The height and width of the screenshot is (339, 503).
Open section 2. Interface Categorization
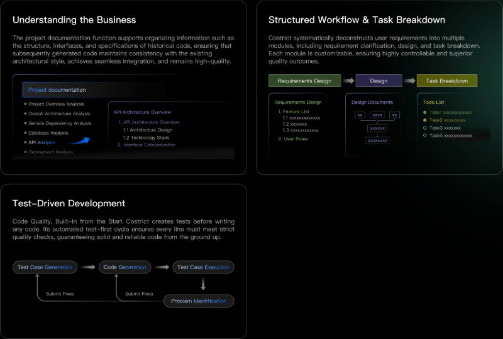point(146,145)
